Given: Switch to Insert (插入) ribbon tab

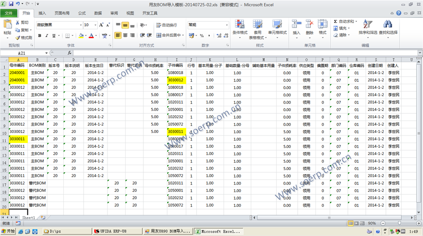Looking at the screenshot, I should click(42, 13).
